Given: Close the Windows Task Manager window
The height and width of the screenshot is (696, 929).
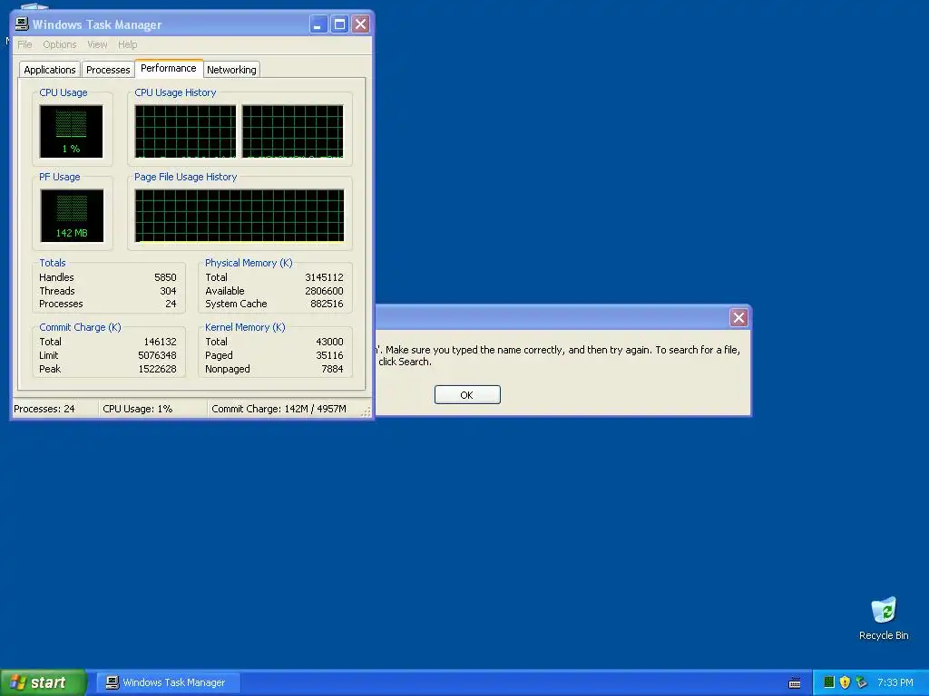Looking at the screenshot, I should coord(360,24).
